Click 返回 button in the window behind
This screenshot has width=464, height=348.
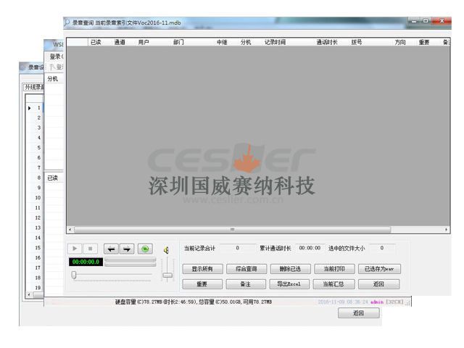[359, 312]
